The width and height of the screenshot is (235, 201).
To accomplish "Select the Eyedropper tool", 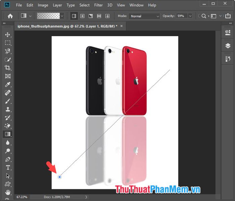I will [7, 84].
